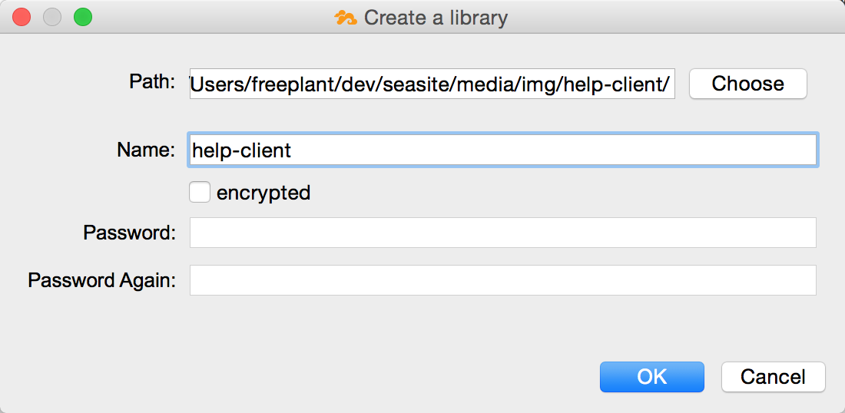Enable the encrypted checkbox

click(x=200, y=192)
